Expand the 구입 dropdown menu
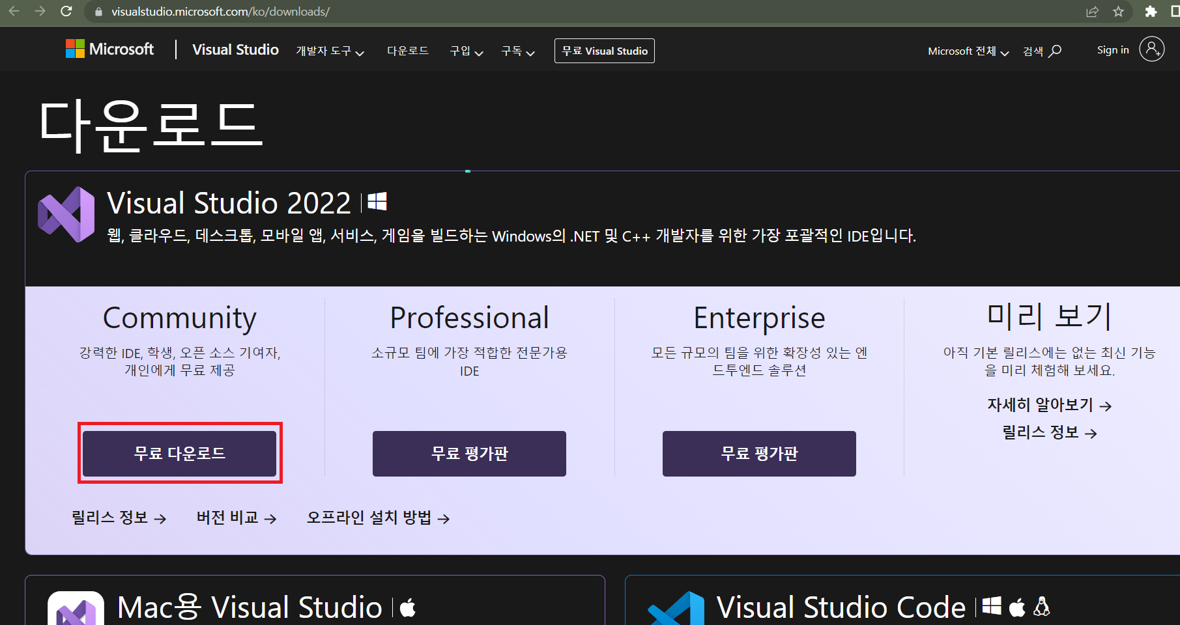Screen dimensions: 1180x625 466,51
